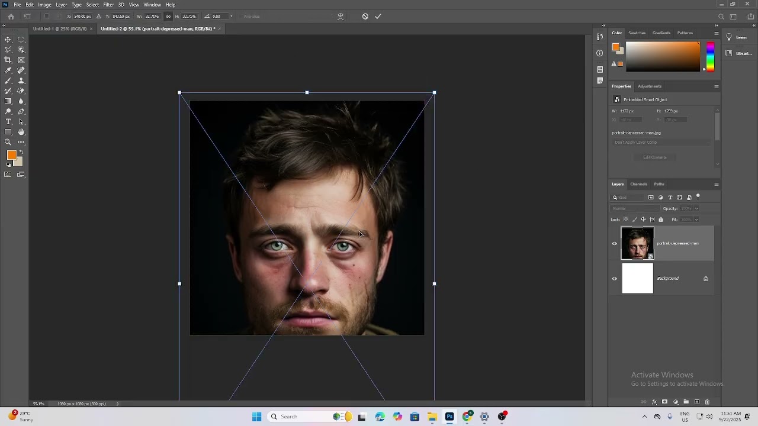Open the Filter menu
The height and width of the screenshot is (426, 758).
(x=108, y=5)
